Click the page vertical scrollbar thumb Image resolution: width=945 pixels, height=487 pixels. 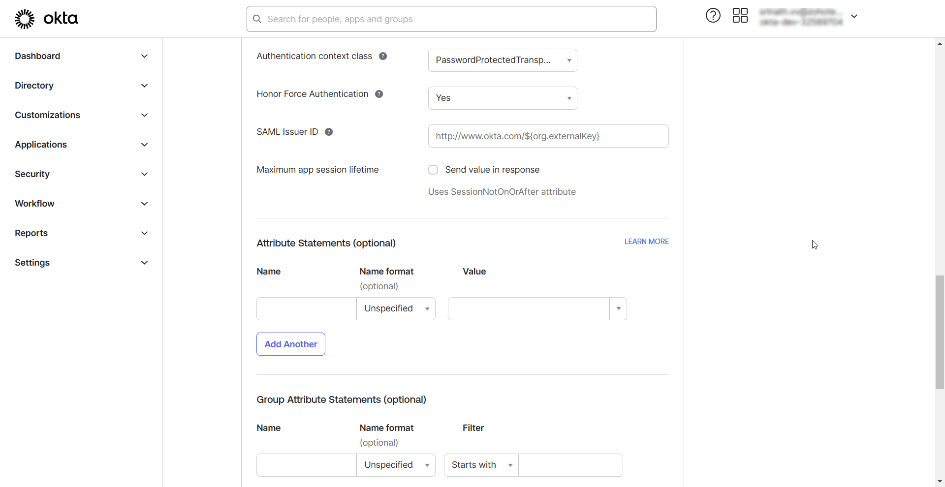click(940, 332)
